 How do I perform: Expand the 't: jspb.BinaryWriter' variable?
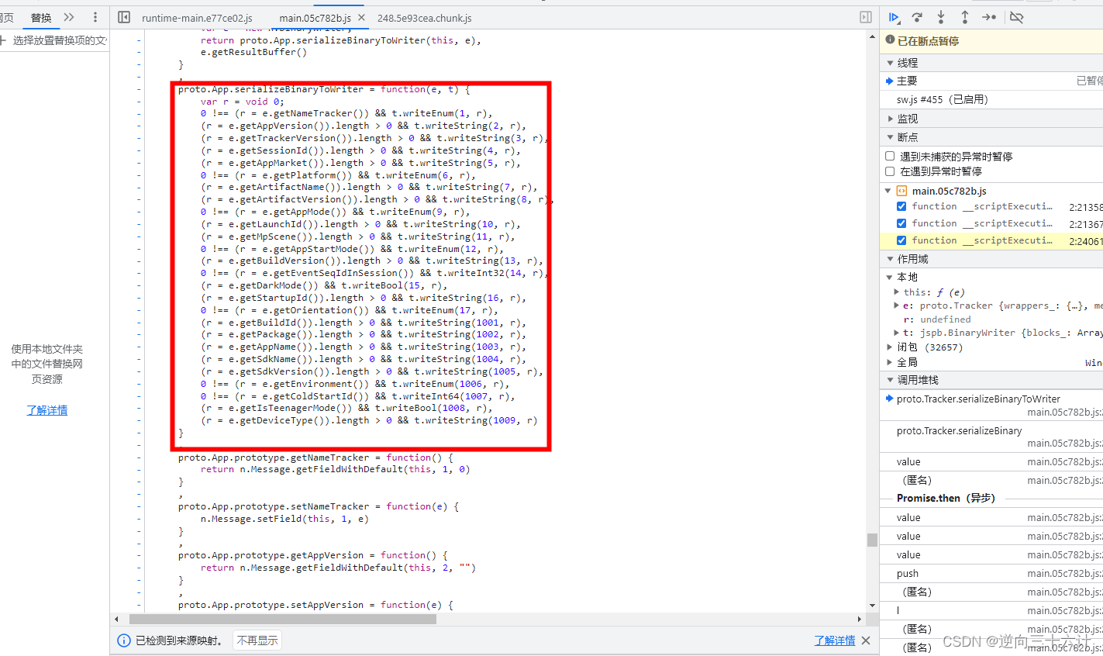(x=897, y=333)
